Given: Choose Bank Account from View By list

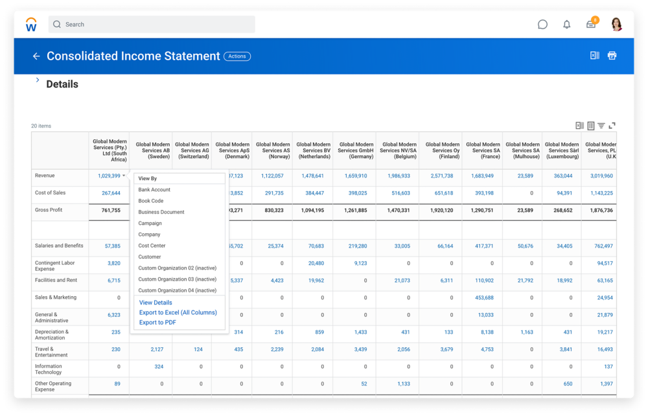Looking at the screenshot, I should [154, 190].
